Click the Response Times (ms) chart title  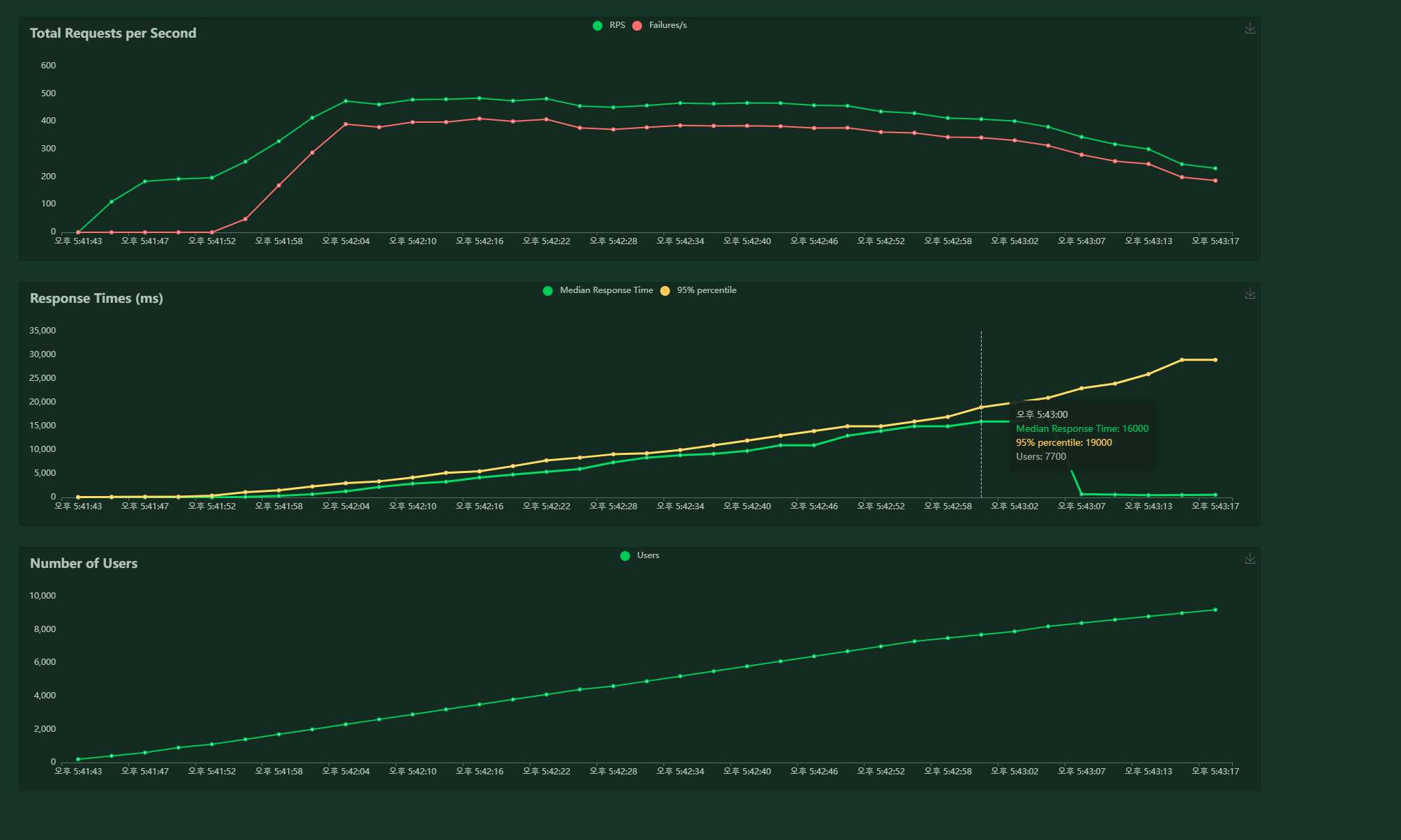(x=96, y=299)
